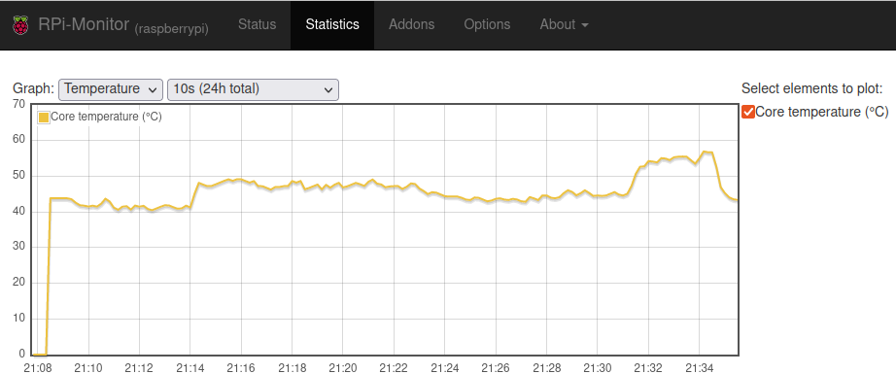Click the chevron on the interval dropdown
896x374 pixels.
[328, 90]
